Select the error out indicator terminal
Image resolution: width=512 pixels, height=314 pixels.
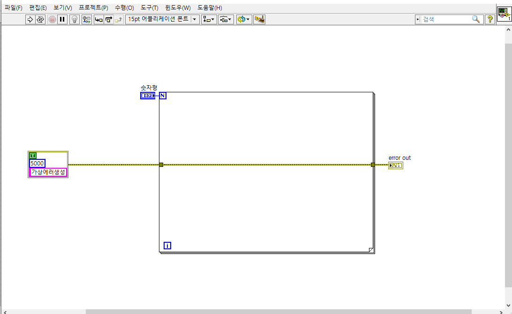395,165
